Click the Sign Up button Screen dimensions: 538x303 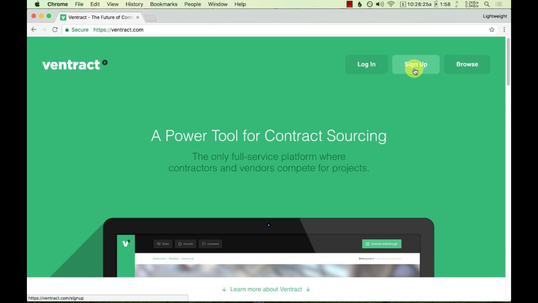pos(416,64)
